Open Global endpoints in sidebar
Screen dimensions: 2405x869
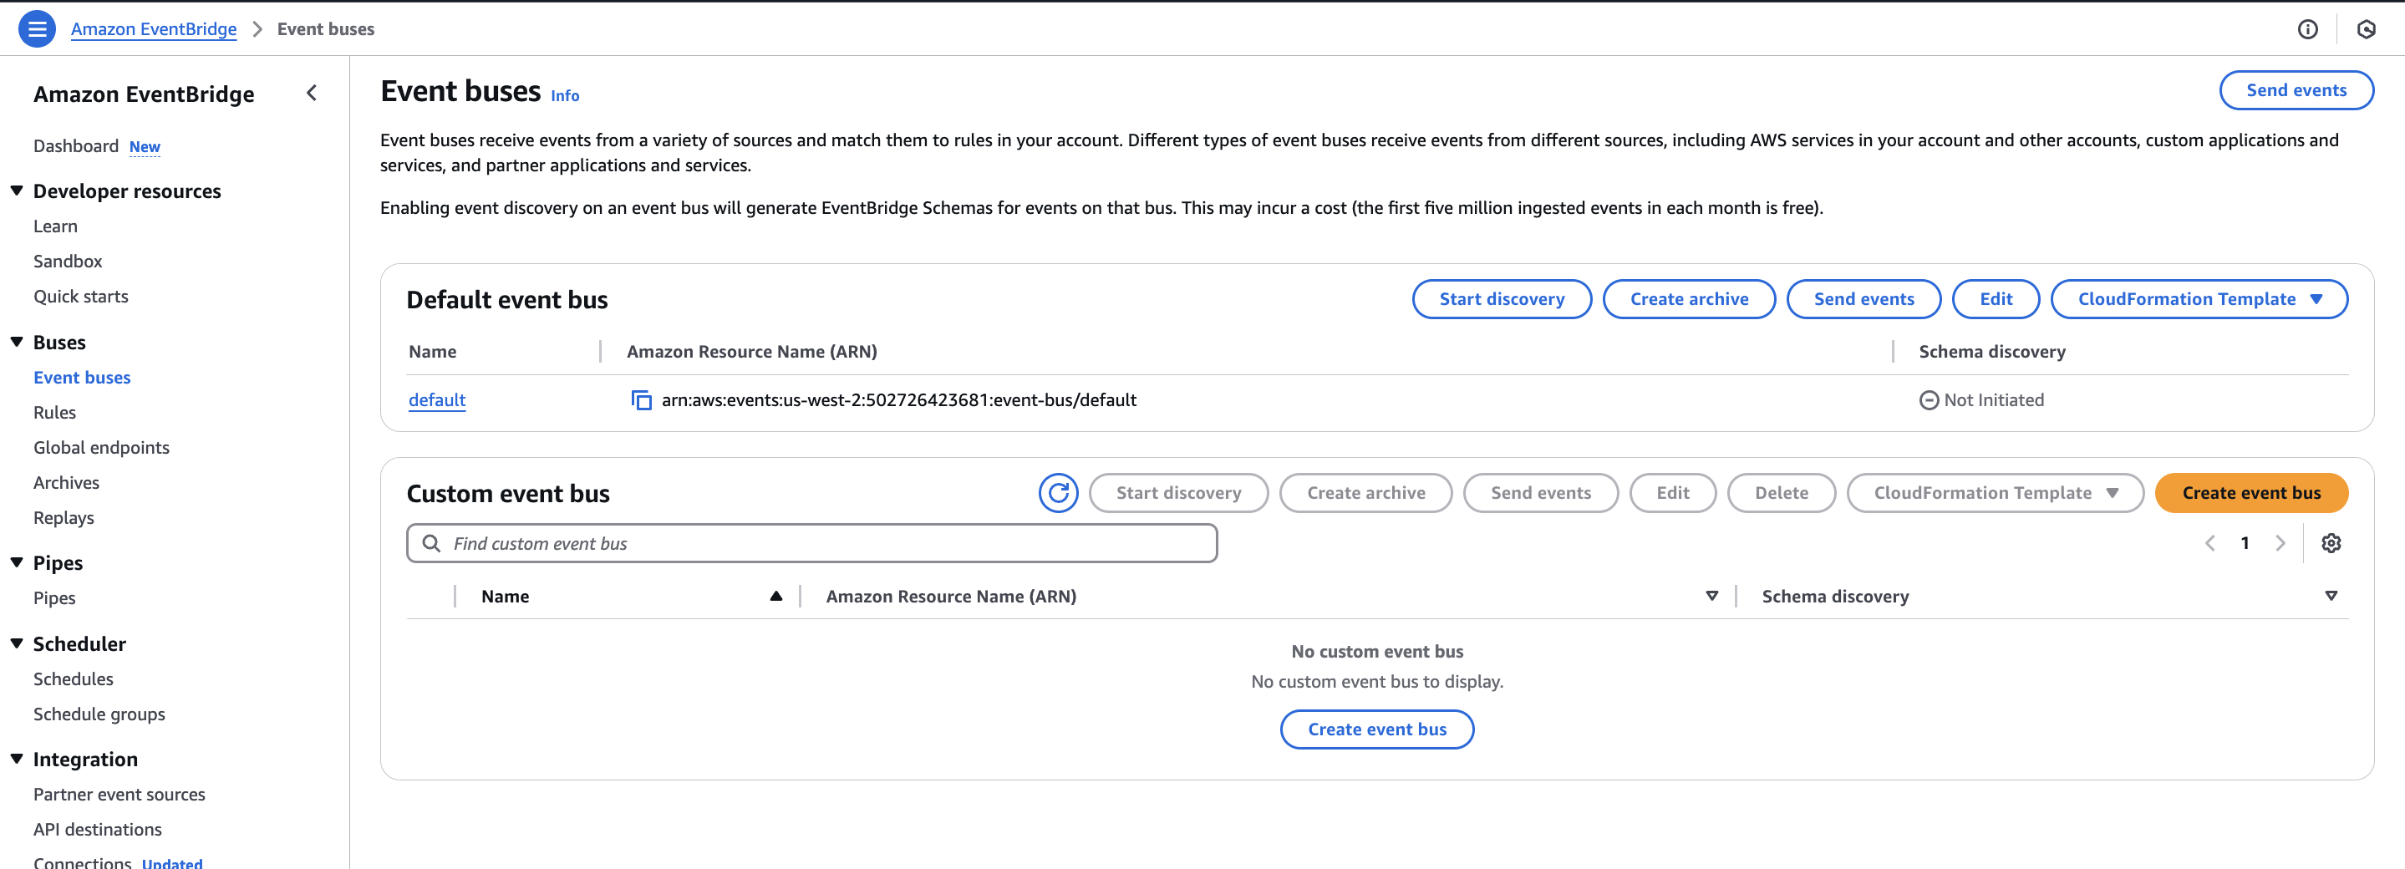101,448
